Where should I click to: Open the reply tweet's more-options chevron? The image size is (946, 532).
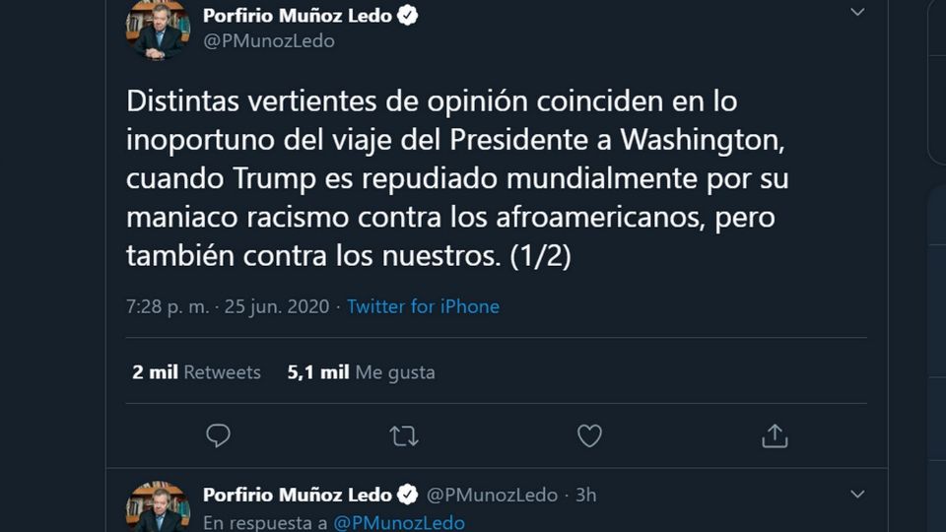click(x=857, y=494)
